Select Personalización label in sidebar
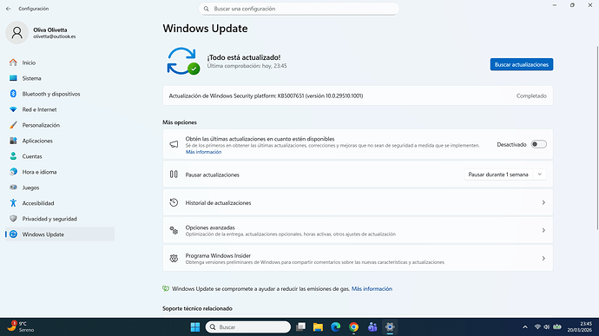The image size is (599, 336). point(41,125)
